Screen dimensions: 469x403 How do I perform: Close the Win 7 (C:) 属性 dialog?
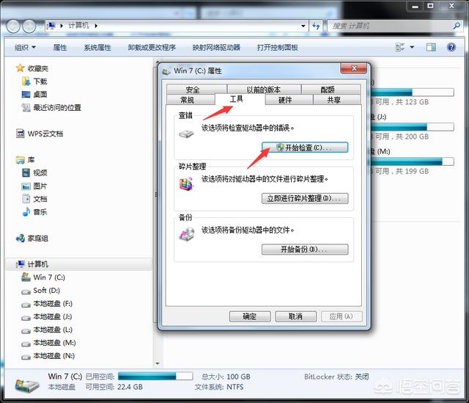pyautogui.click(x=353, y=68)
